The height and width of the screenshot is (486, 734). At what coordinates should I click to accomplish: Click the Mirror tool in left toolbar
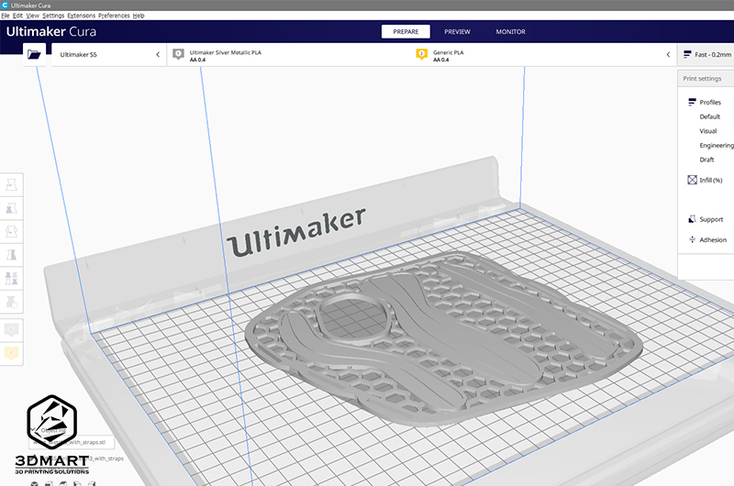(12, 255)
